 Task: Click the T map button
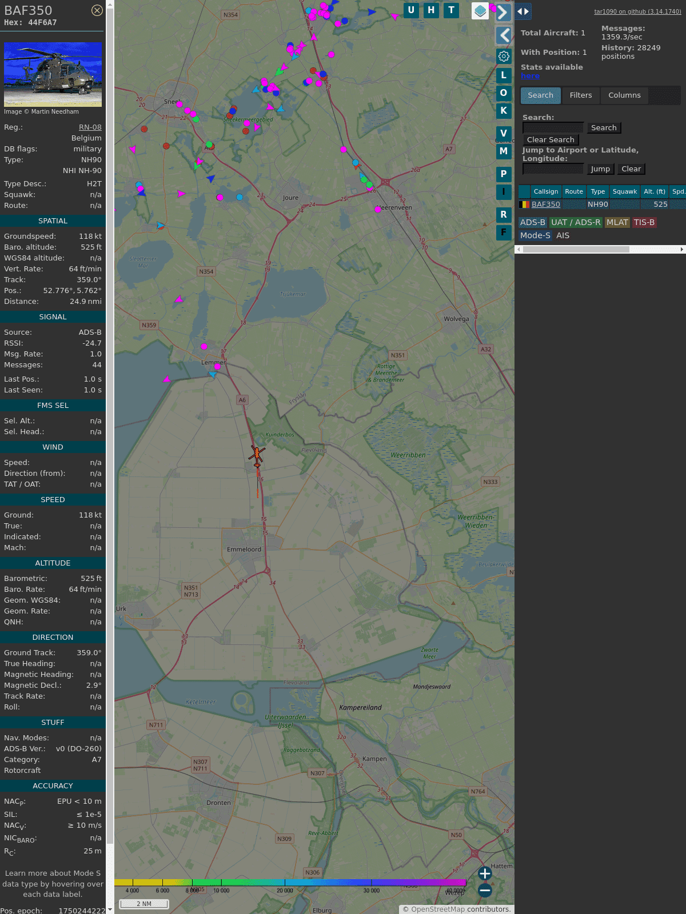tap(452, 10)
